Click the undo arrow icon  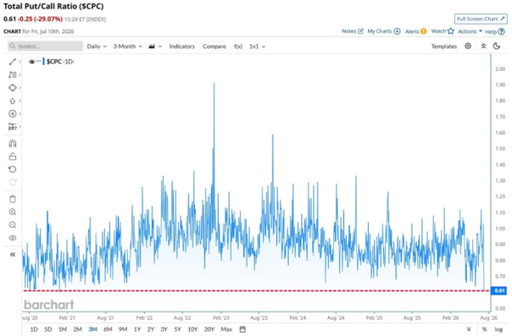[x=13, y=169]
